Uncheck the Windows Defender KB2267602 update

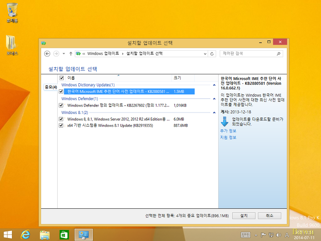pyautogui.click(x=61, y=105)
